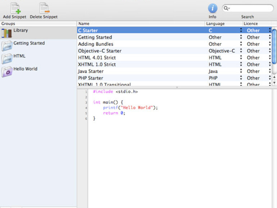Select the Objective-C Starter snippet
Viewport: 277px width, 208px height.
pyautogui.click(x=100, y=51)
